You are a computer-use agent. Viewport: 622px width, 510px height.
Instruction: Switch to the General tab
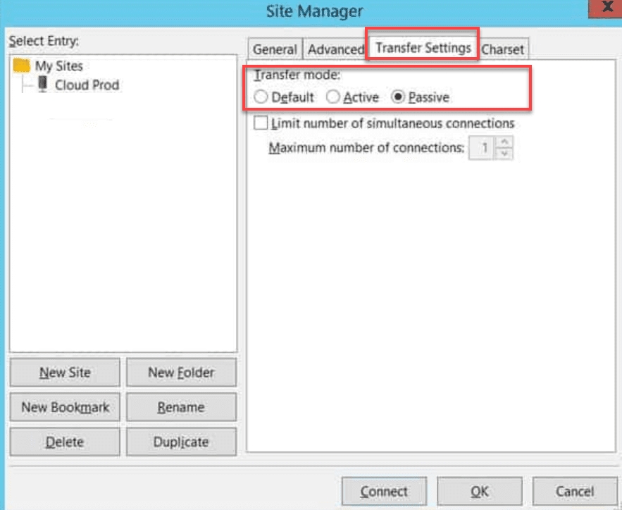pyautogui.click(x=274, y=49)
